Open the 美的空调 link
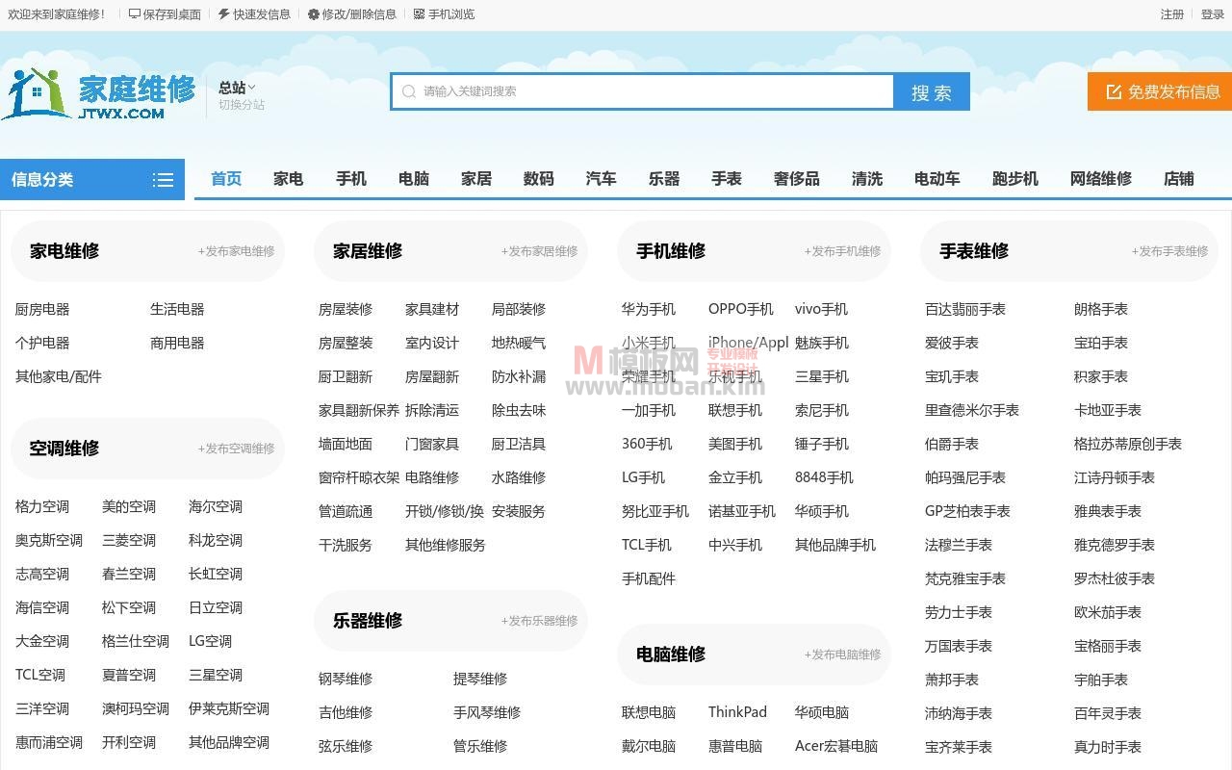Screen dimensions: 1232x770 tap(129, 506)
